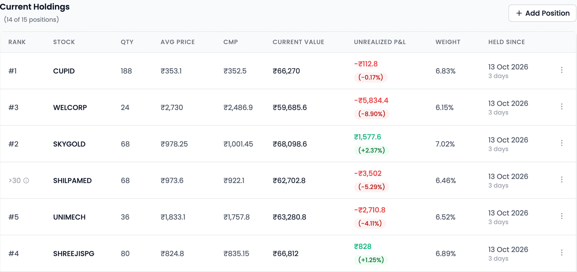Open the three-dot menu for SHREEJISPG row
Image resolution: width=577 pixels, height=272 pixels.
click(561, 253)
